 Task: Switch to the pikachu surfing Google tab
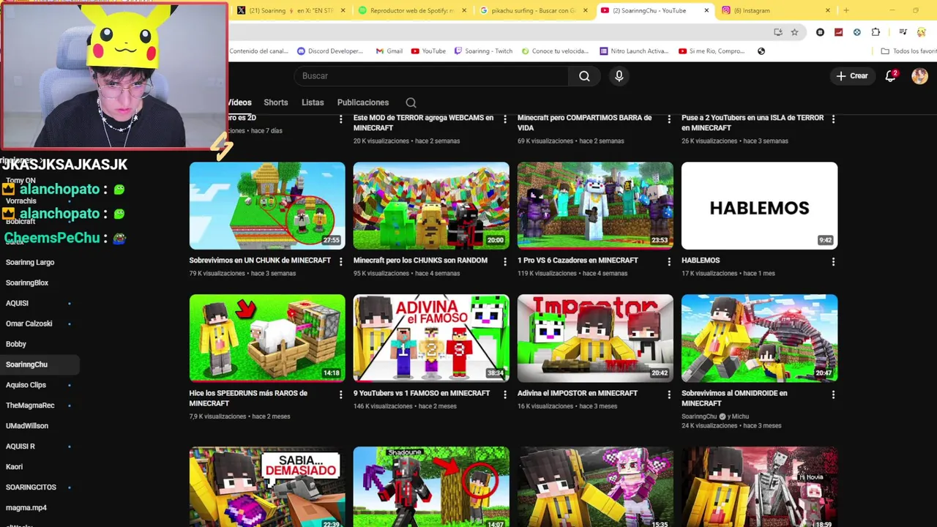[x=533, y=10]
